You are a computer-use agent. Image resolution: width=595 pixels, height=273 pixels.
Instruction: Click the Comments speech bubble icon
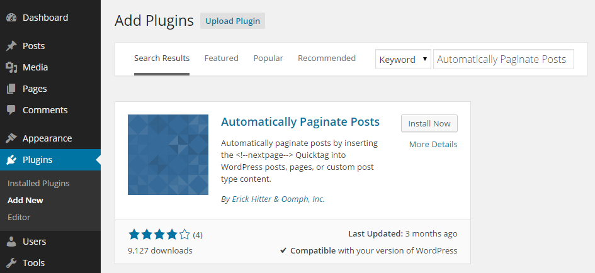[11, 110]
